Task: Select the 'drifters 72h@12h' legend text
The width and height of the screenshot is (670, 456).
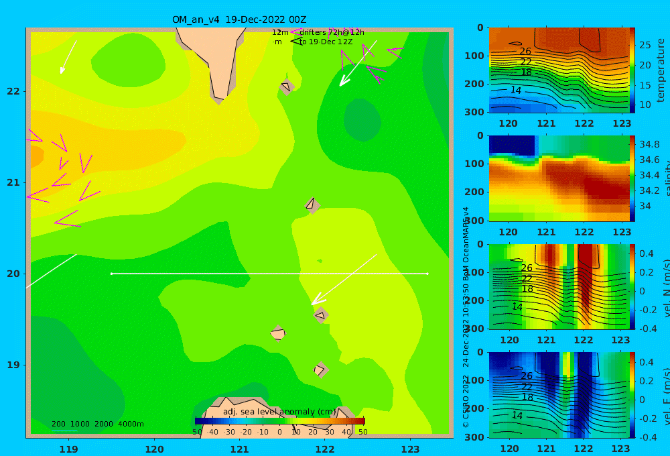Action: 332,32
